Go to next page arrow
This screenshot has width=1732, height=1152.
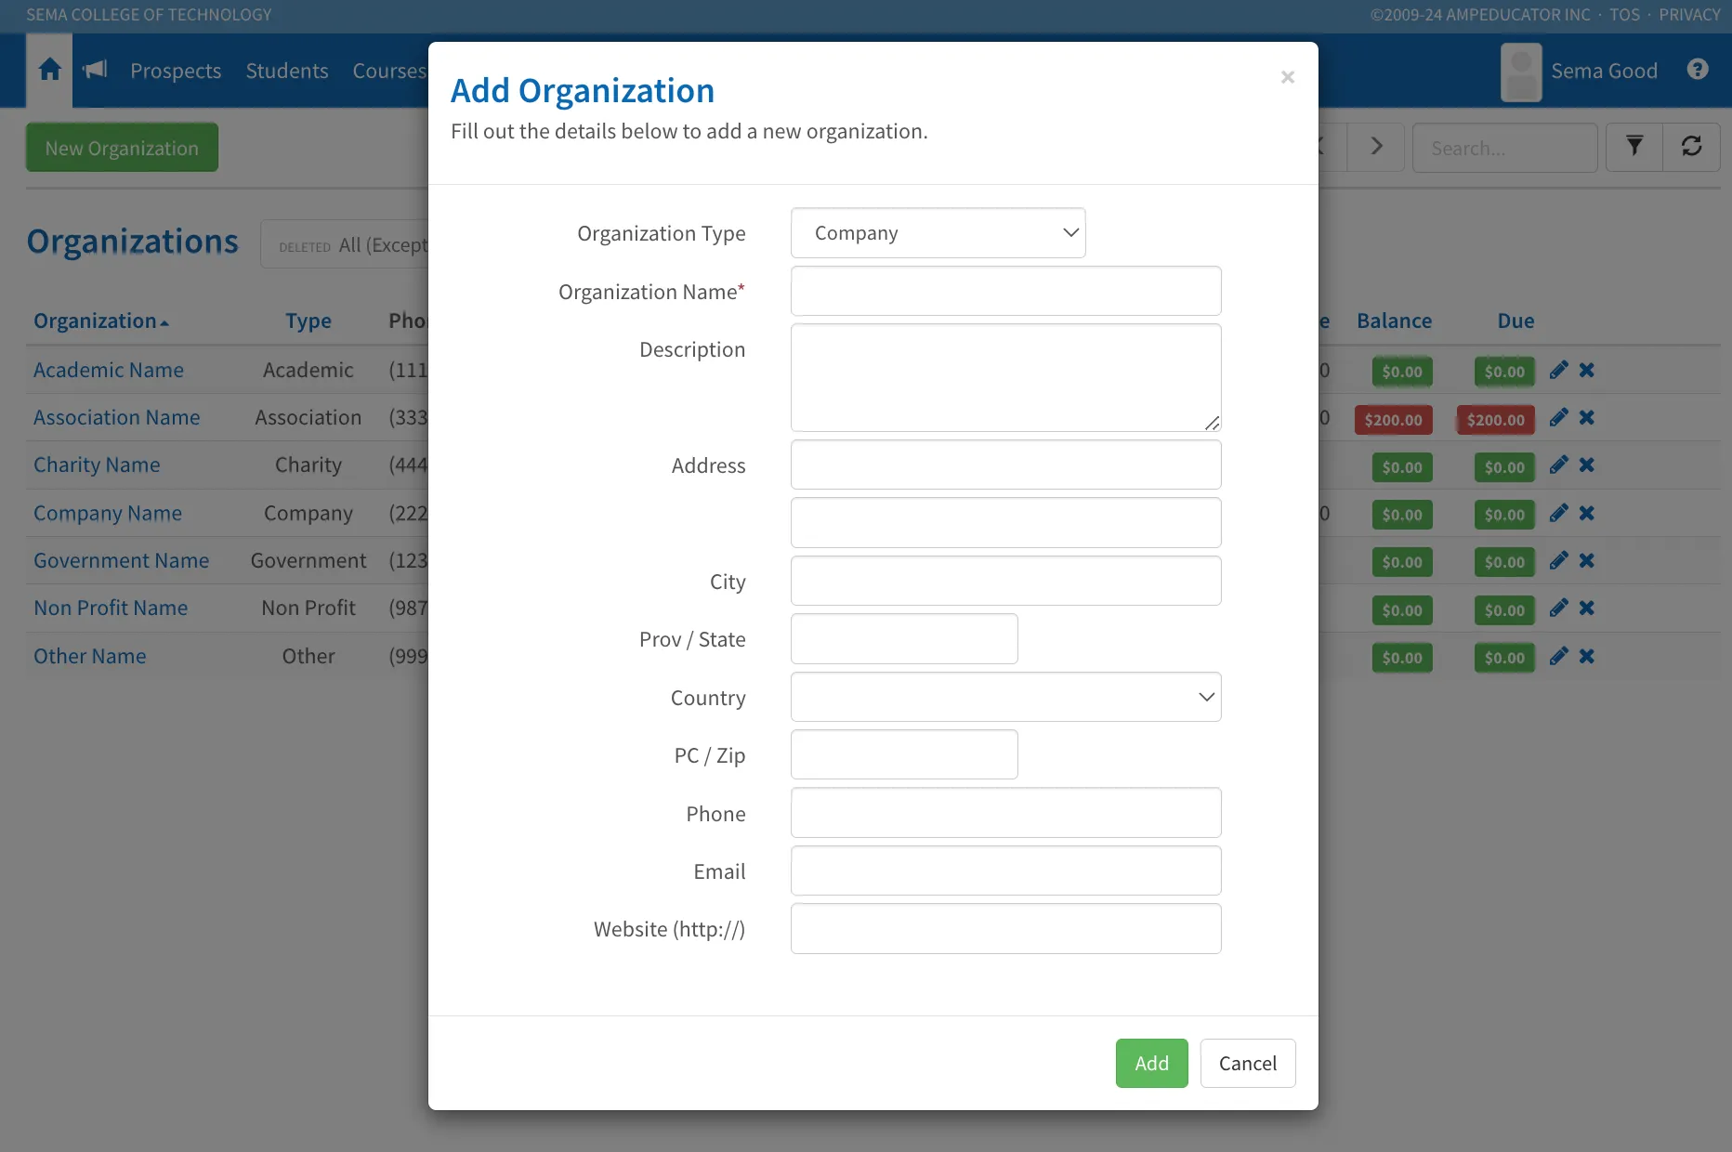(x=1377, y=147)
